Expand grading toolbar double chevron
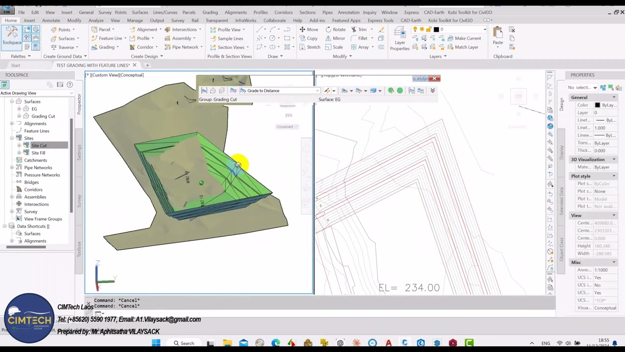 coord(432,90)
